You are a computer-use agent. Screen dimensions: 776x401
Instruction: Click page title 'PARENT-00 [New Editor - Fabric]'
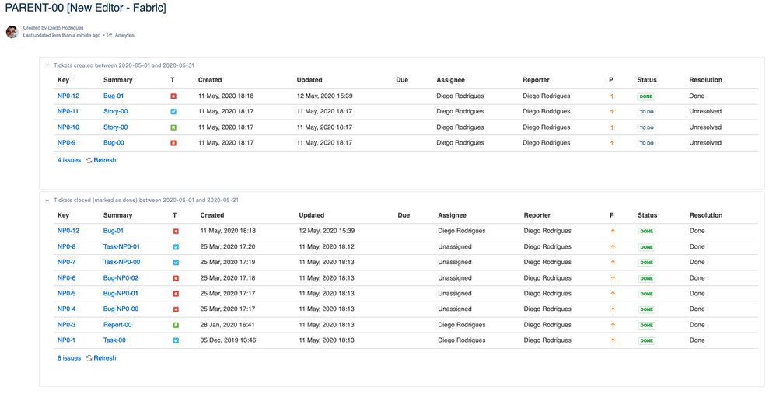pos(86,8)
